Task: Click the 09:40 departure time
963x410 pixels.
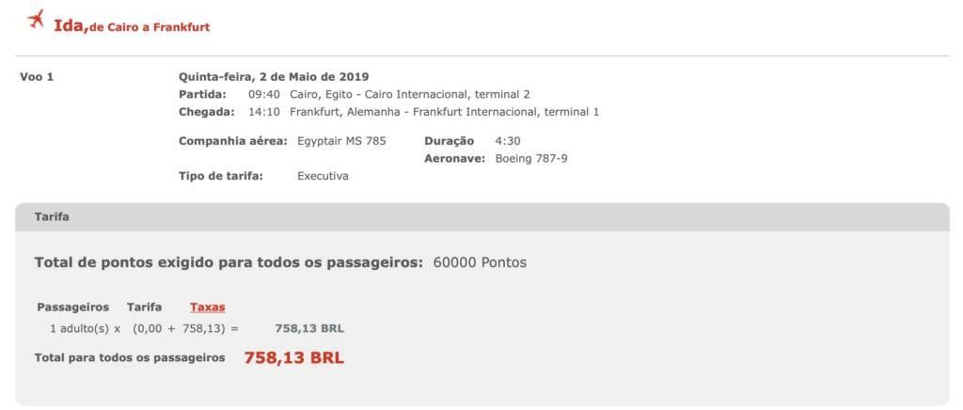Action: [263, 94]
